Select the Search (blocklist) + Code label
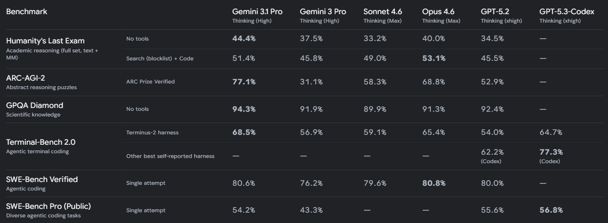 click(x=160, y=59)
